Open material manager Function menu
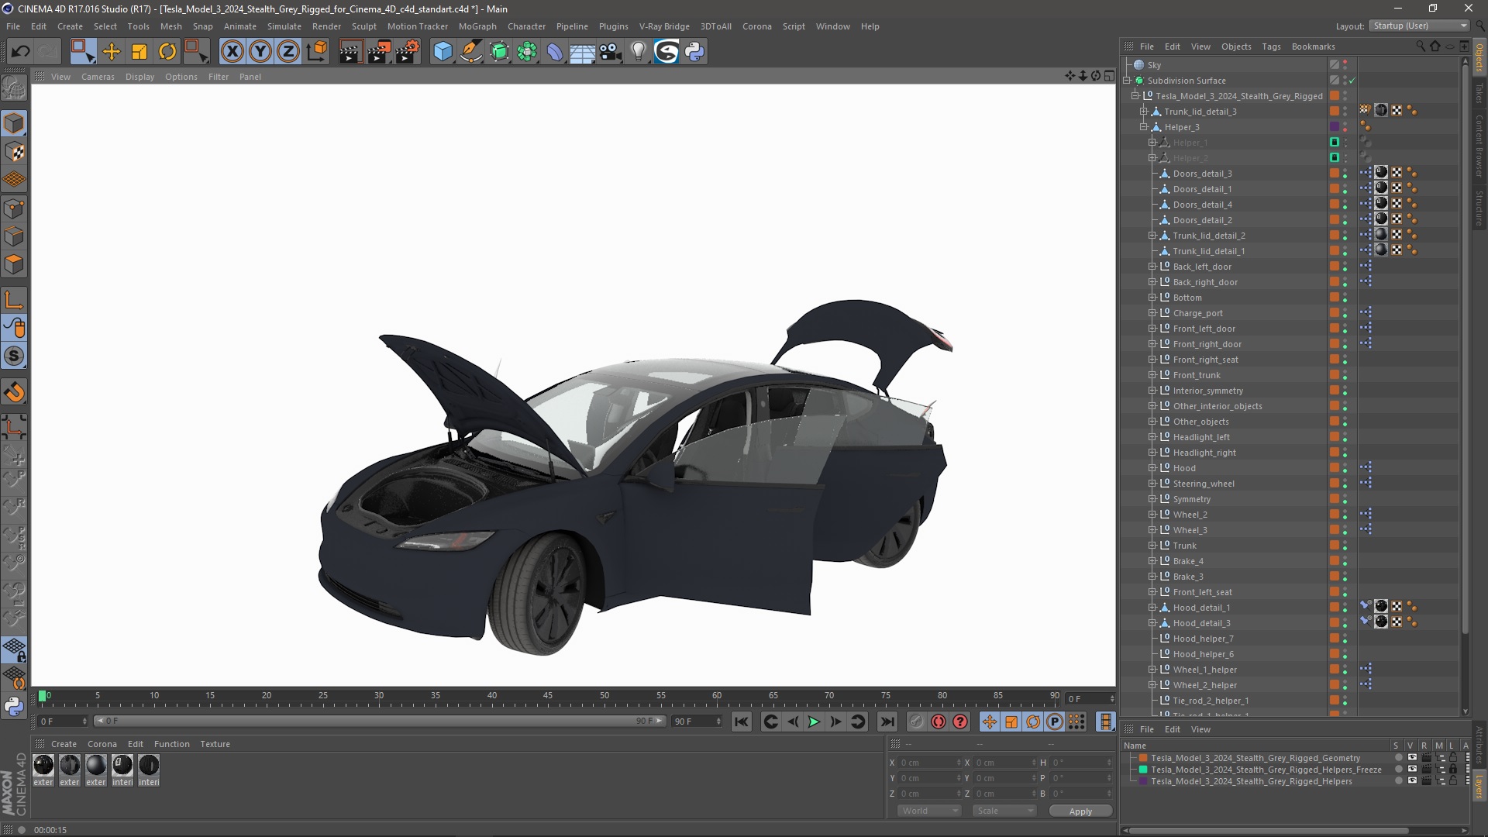The image size is (1488, 837). coord(171,744)
